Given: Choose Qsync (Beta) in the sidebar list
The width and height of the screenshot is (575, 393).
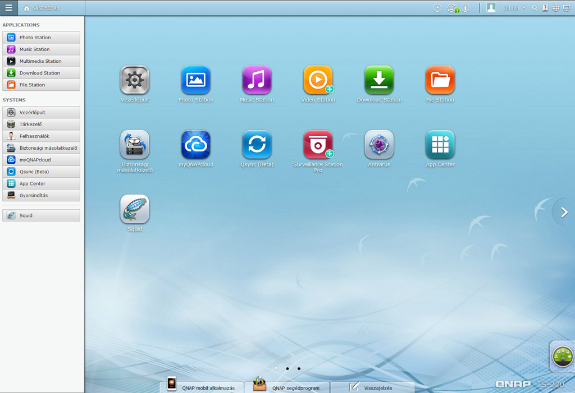Looking at the screenshot, I should click(x=41, y=172).
